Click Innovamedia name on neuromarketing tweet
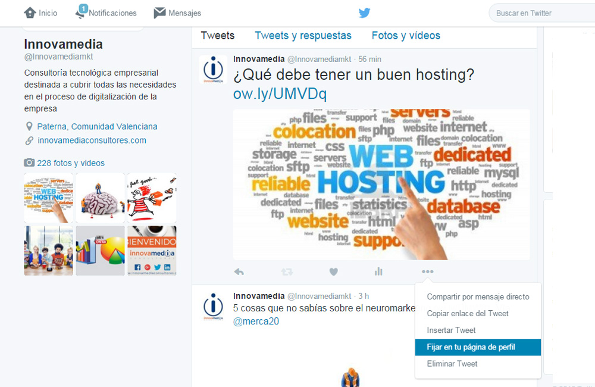This screenshot has height=387, width=595. (259, 297)
